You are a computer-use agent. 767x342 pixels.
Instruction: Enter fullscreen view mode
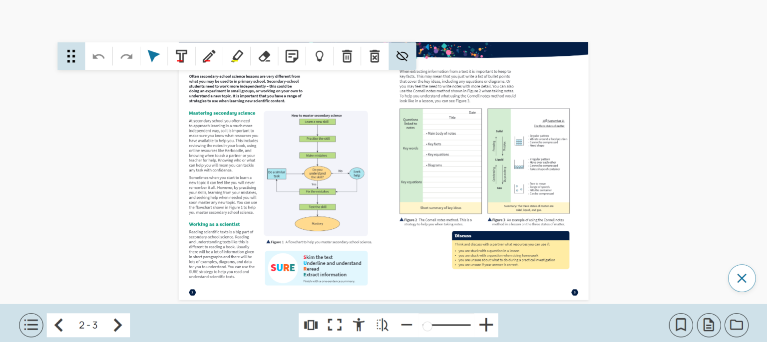pos(334,325)
